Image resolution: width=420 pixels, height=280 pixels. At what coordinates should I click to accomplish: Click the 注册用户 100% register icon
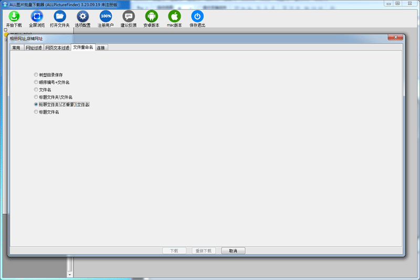tap(106, 16)
